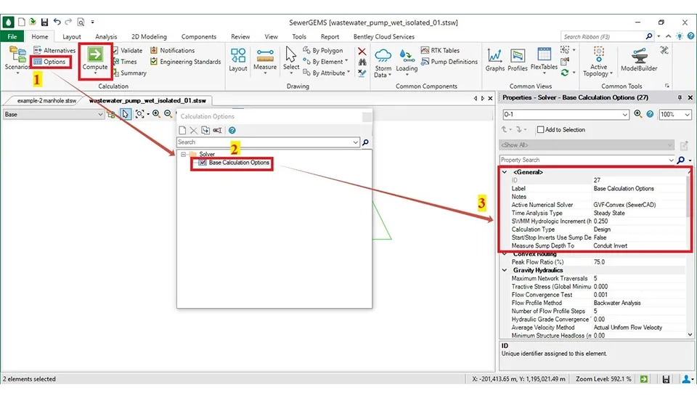This screenshot has width=697, height=398.
Task: Open the Profiles tool
Action: [518, 60]
